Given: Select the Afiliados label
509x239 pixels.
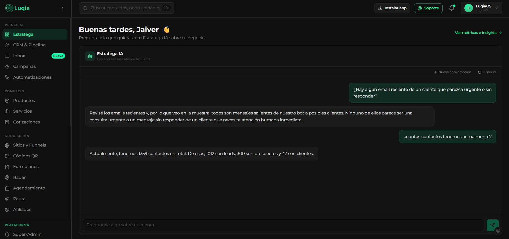Looking at the screenshot, I should (22, 210).
